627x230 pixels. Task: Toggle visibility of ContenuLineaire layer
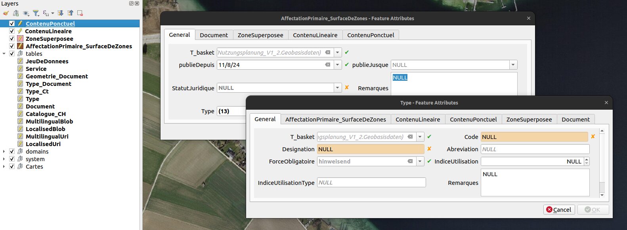(12, 31)
